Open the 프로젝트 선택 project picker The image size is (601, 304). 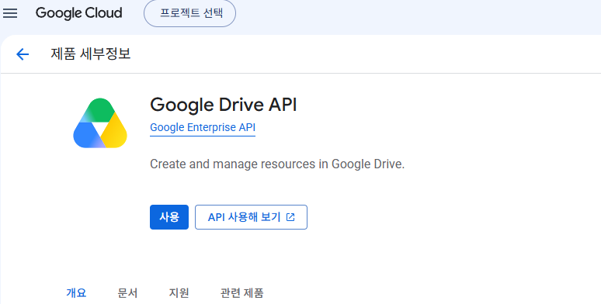point(189,13)
